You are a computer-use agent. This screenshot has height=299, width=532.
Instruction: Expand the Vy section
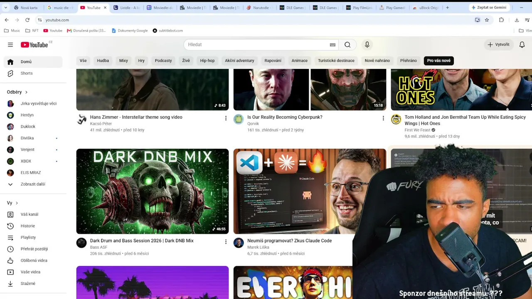point(13,203)
